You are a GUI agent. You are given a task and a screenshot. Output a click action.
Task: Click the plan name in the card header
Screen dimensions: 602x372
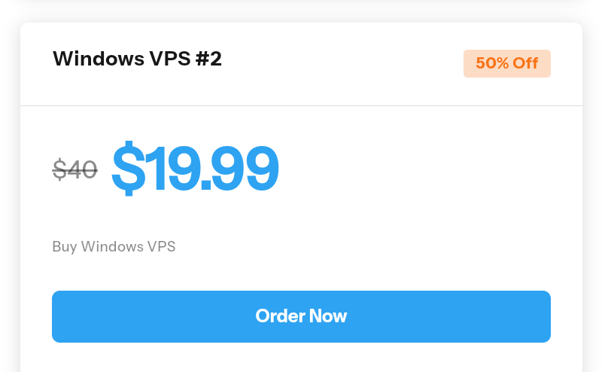(137, 59)
